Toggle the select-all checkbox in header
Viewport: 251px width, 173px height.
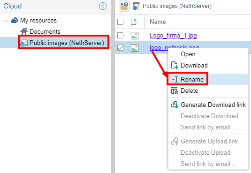point(120,22)
